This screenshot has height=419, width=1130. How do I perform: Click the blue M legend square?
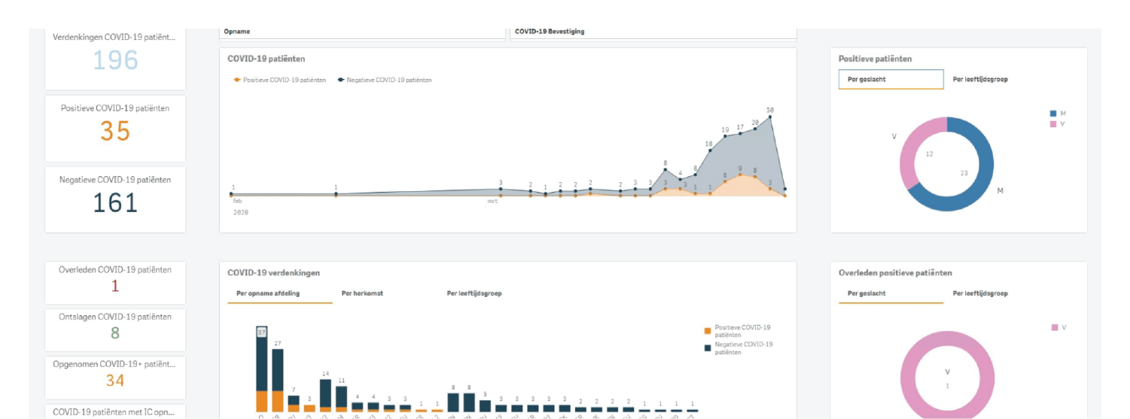(x=1053, y=114)
